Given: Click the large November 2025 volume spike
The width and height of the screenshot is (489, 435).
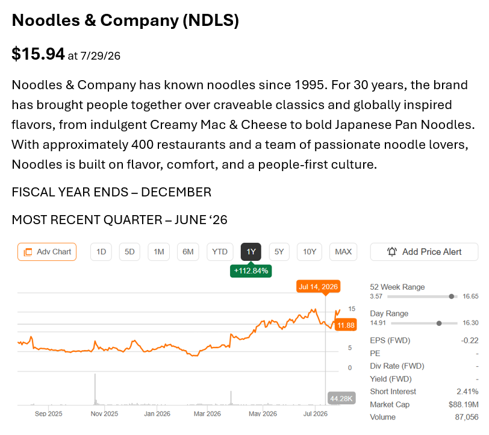Looking at the screenshot, I should coord(95,389).
